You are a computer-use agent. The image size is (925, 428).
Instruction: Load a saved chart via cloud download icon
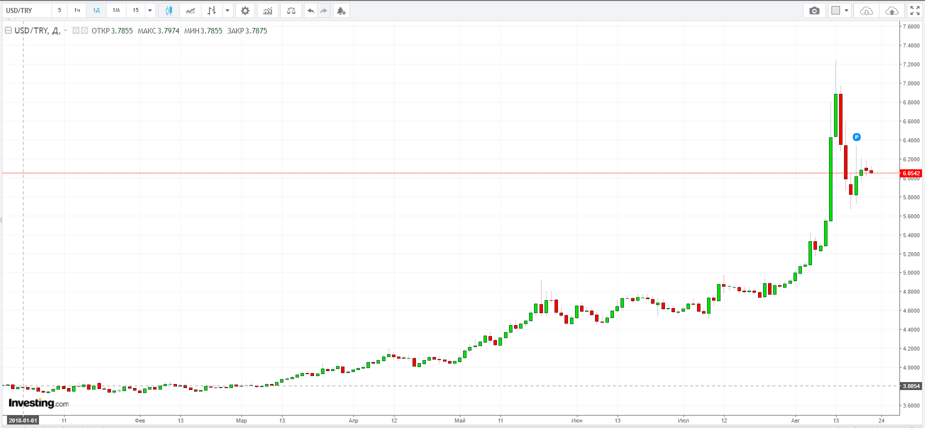(x=866, y=10)
